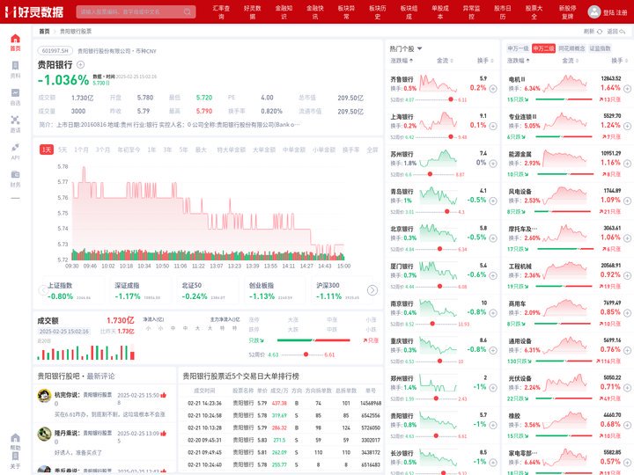Open 汇率查询 in the top navigation
This screenshot has width=634, height=475.
tap(221, 12)
